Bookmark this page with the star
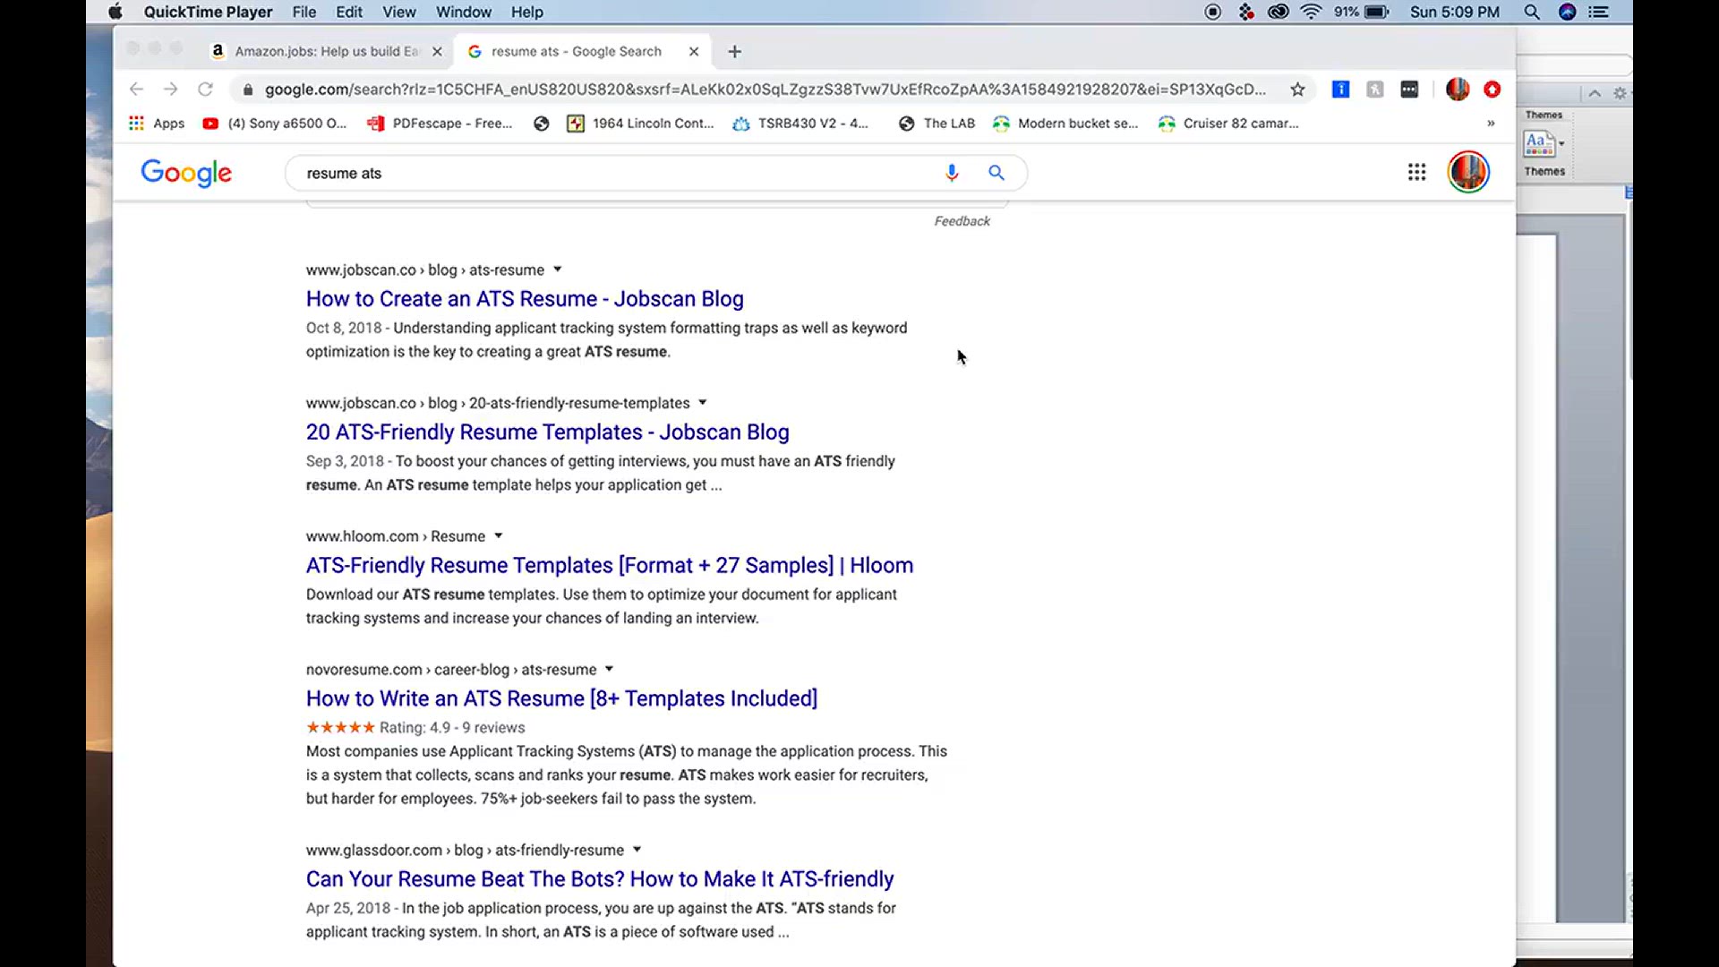1719x967 pixels. click(x=1297, y=90)
